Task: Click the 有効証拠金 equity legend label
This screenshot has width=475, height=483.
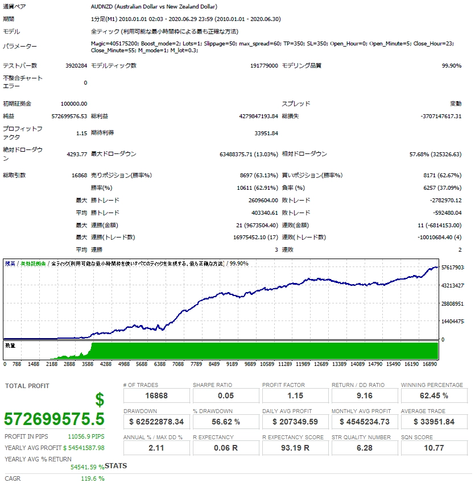Action: [x=33, y=263]
